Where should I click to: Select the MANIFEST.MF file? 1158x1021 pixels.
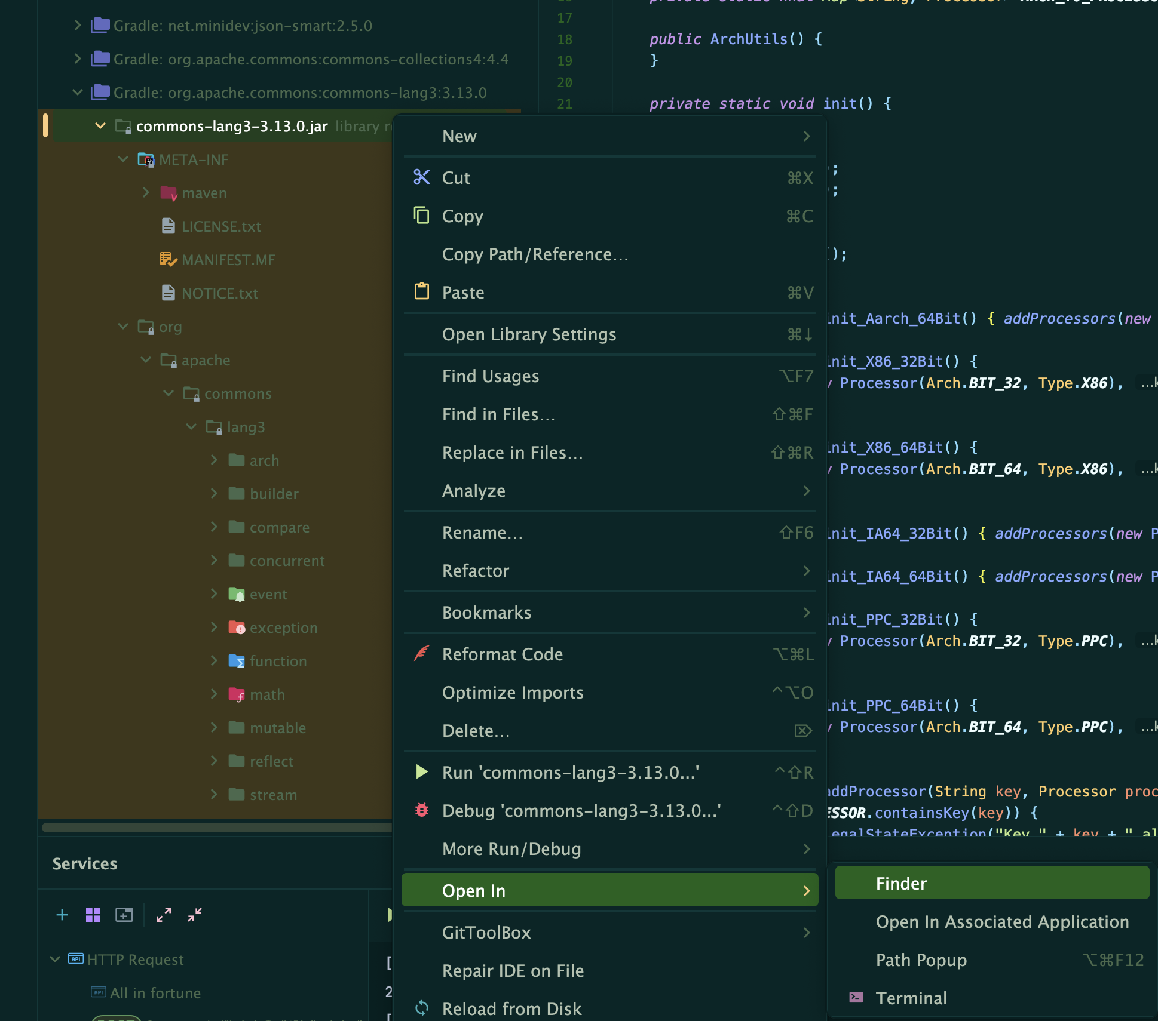click(228, 260)
